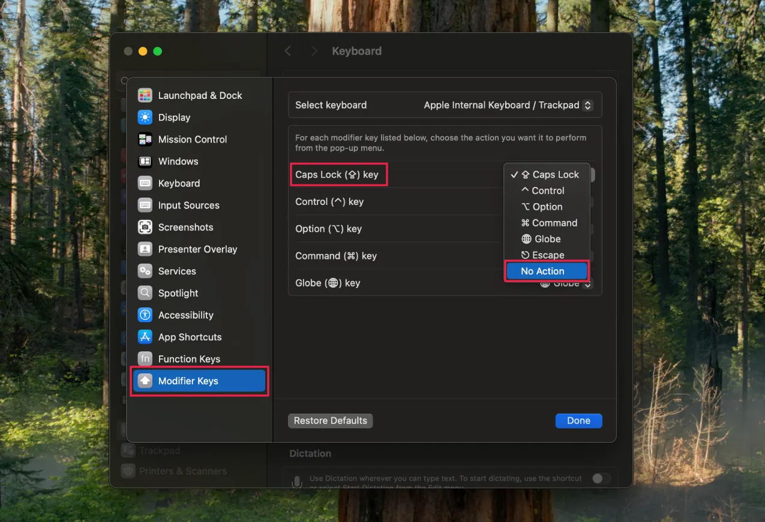Open Launchpad & Dock shortcuts in the sidebar

tap(199, 95)
